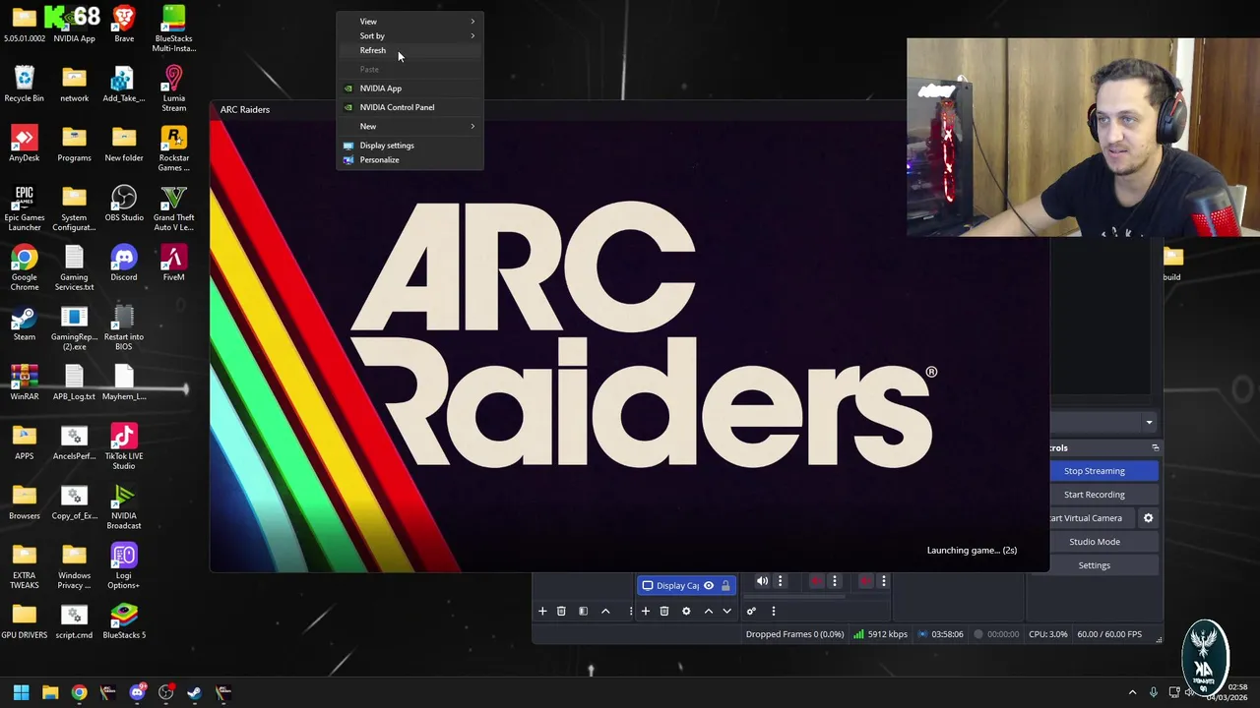Unmute the second OBS mixer channel
Image resolution: width=1260 pixels, height=708 pixels.
click(x=816, y=581)
